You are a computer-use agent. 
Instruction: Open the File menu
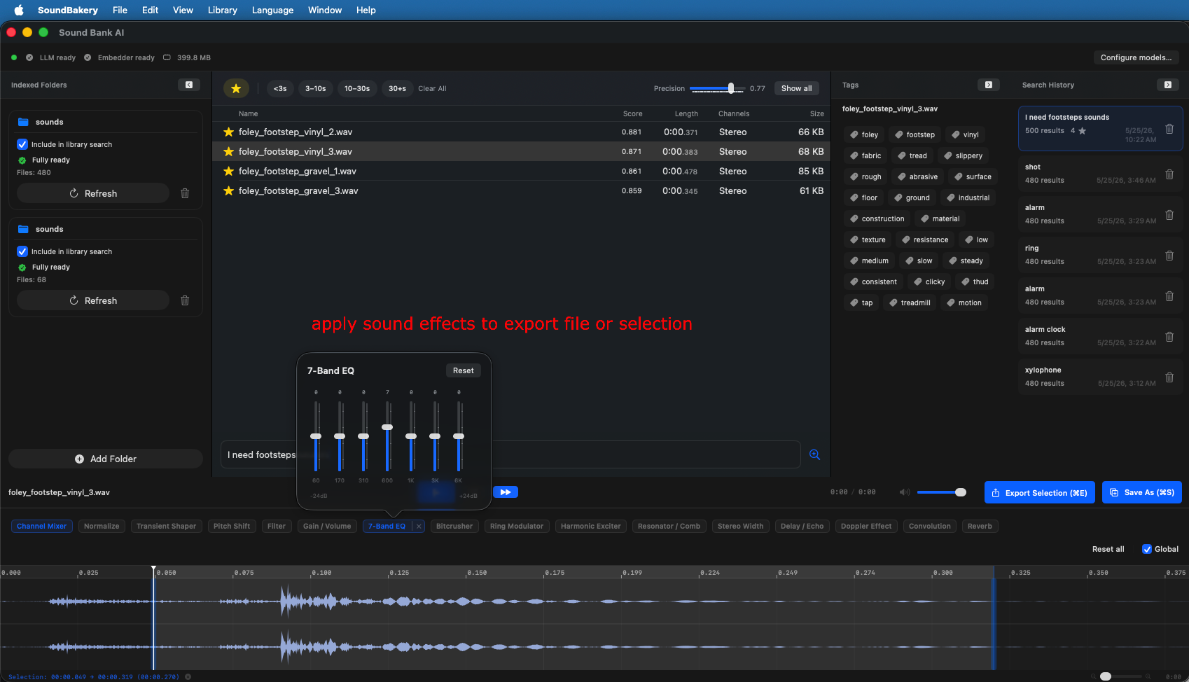pos(120,10)
